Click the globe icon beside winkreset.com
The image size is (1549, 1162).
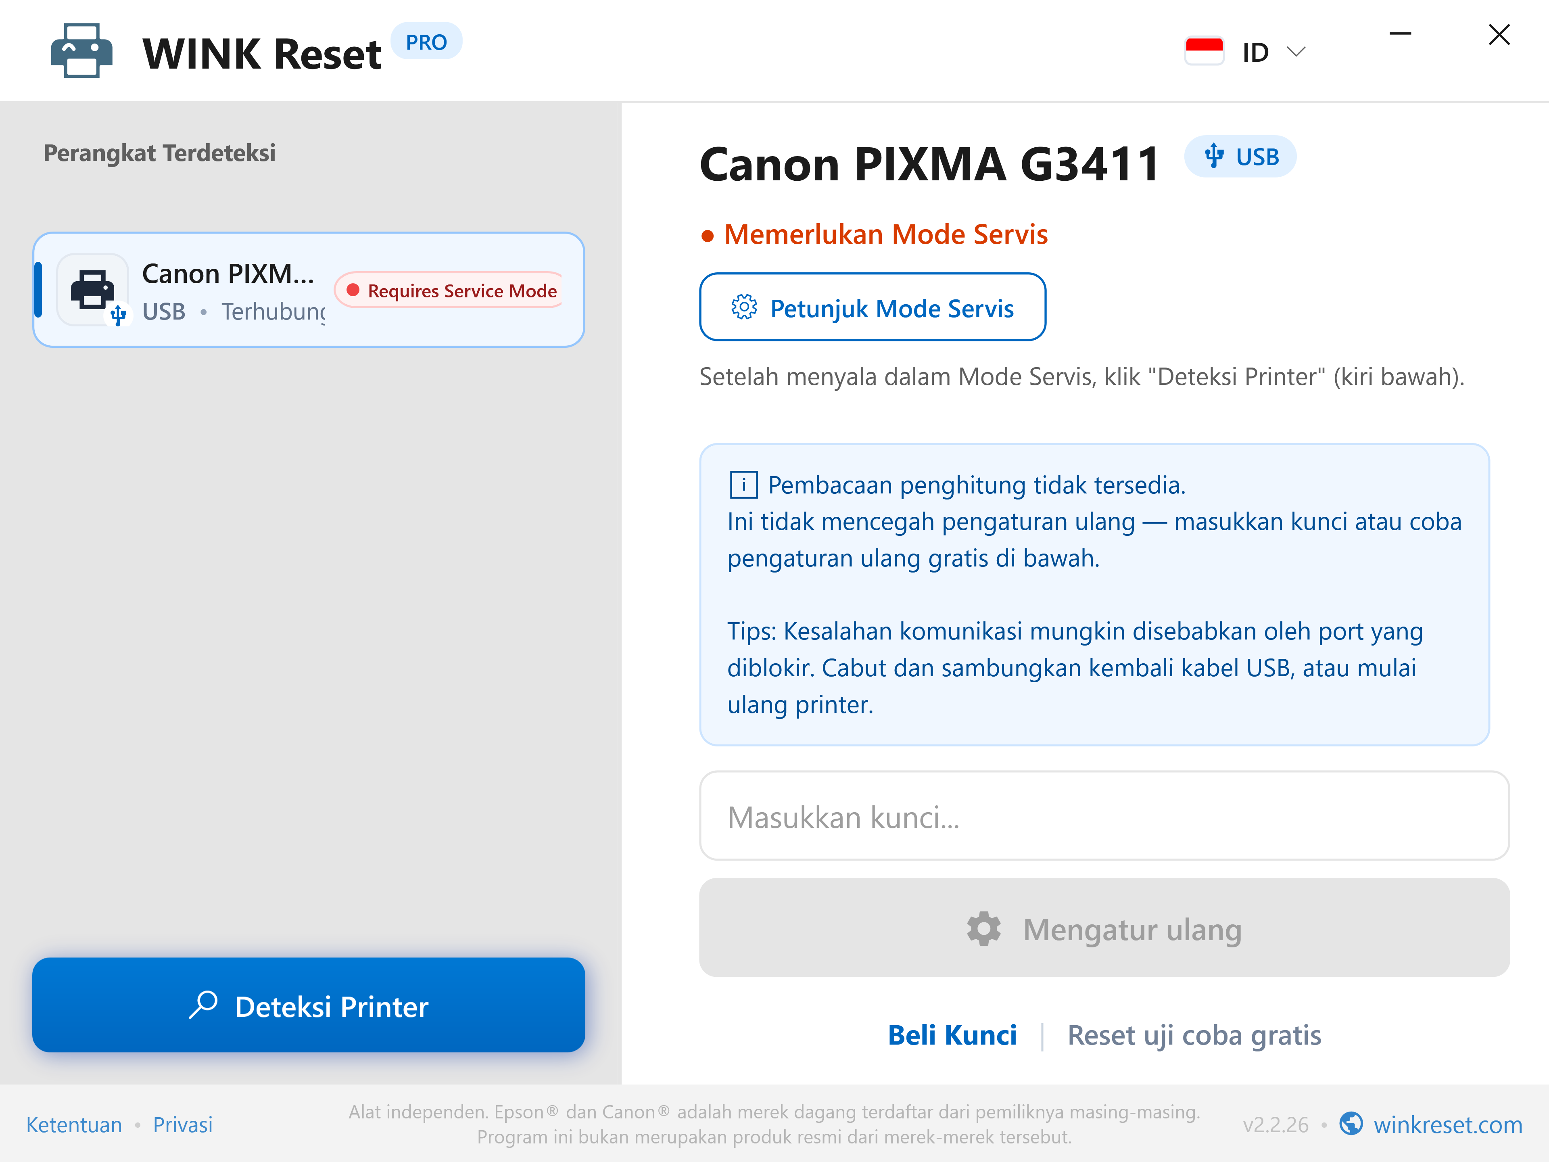(x=1351, y=1124)
